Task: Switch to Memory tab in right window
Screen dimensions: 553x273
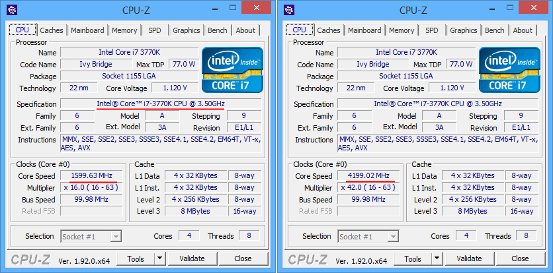Action: pos(402,30)
